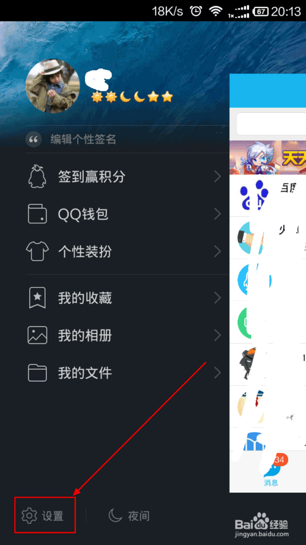Open 个性装扮 menu entry text
The width and height of the screenshot is (306, 545).
click(x=85, y=251)
